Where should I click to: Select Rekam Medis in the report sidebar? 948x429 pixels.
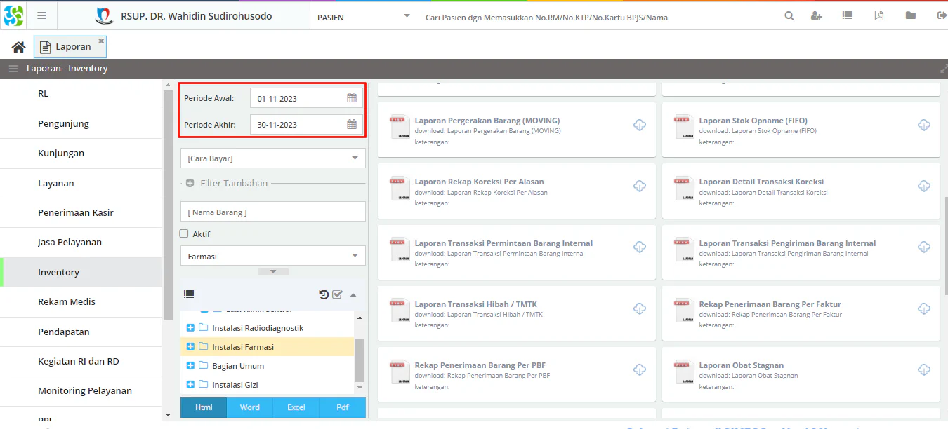(x=67, y=302)
